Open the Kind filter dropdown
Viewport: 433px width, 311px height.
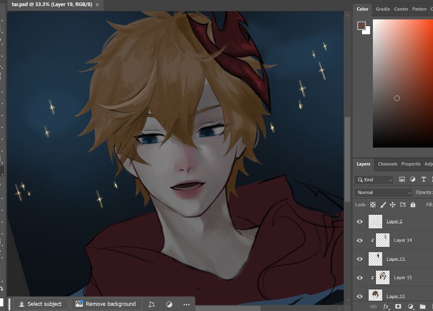(x=374, y=180)
